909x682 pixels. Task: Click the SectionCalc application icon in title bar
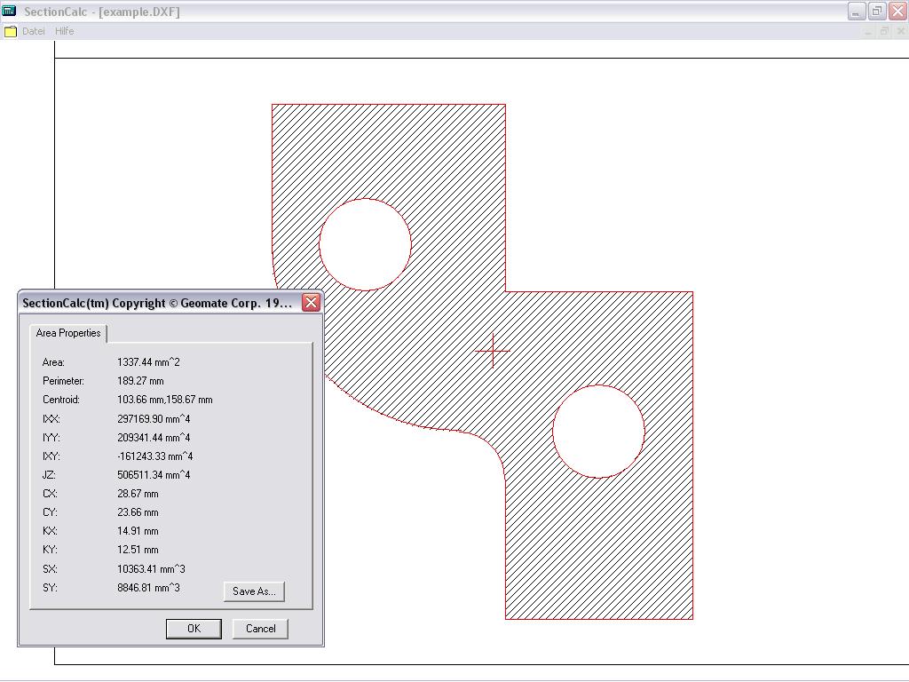[10, 11]
